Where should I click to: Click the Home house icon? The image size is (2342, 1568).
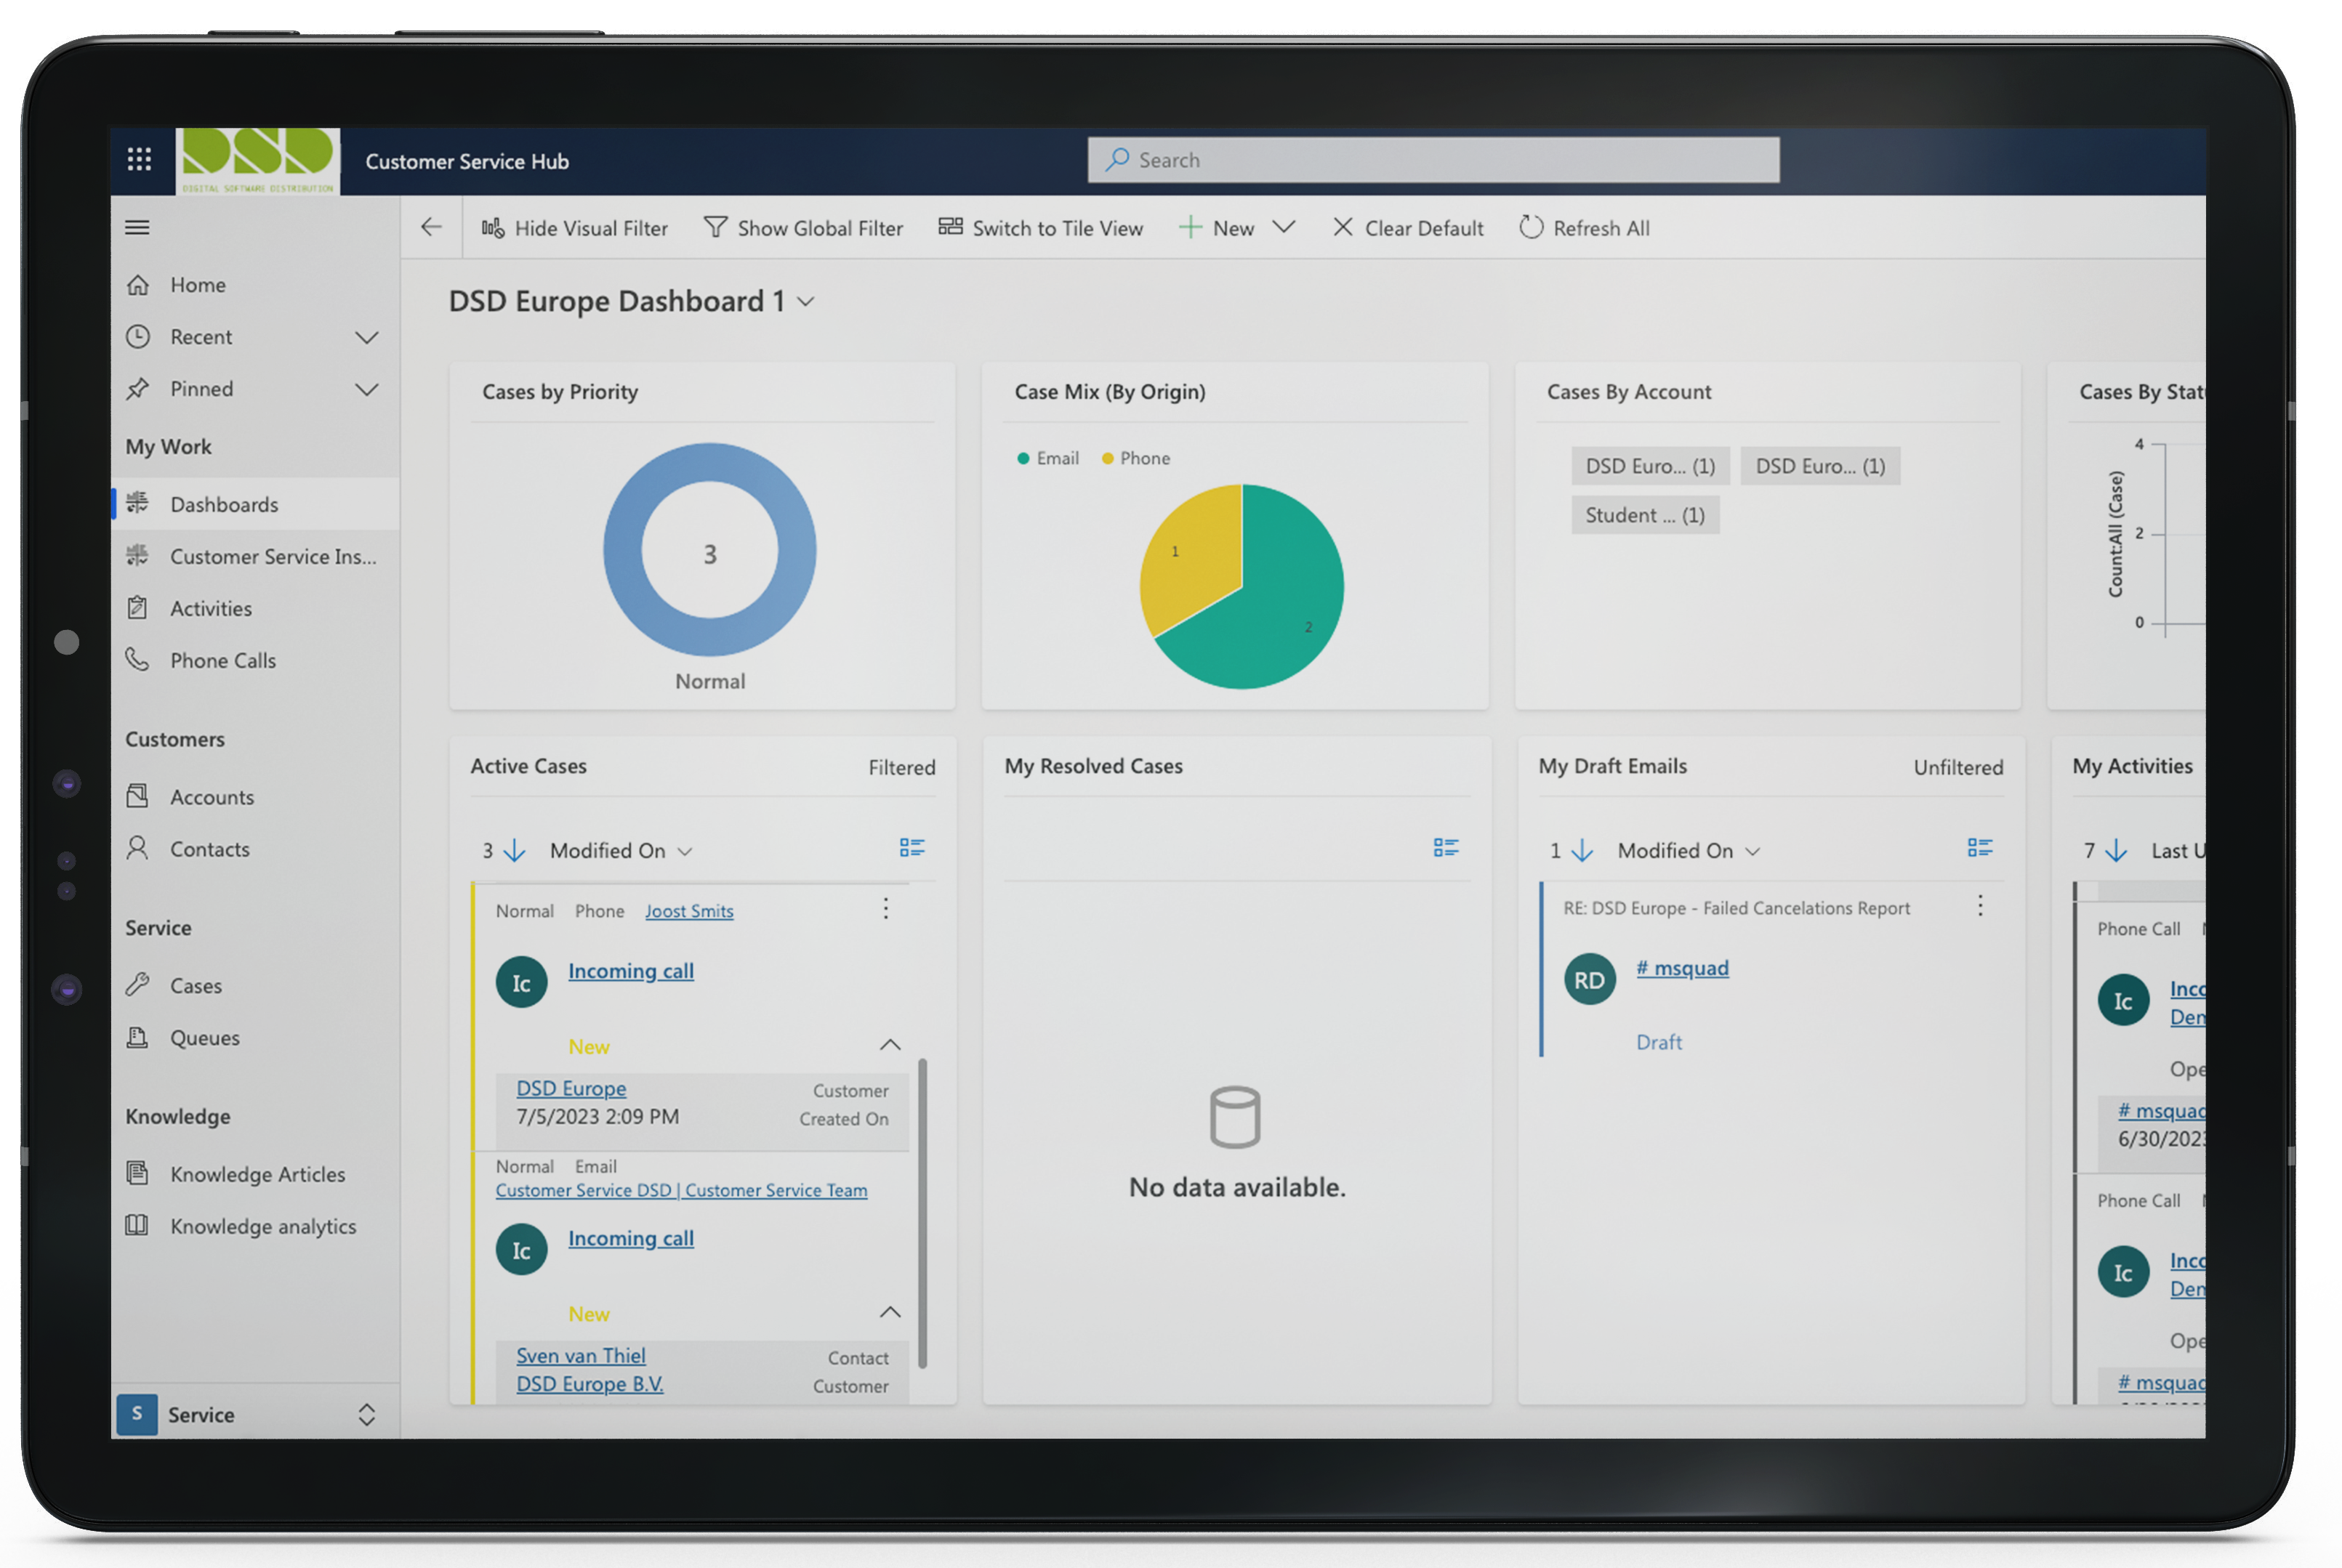138,285
